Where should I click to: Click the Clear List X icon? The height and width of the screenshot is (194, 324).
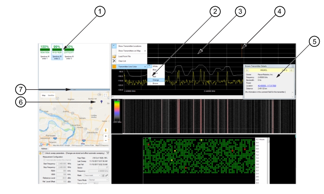pos(114,61)
